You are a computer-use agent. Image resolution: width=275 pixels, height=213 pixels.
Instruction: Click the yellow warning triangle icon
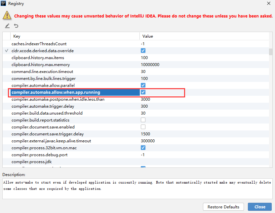click(x=7, y=15)
